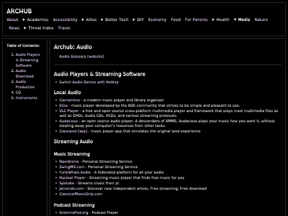Open the Nuclear Player link
The height and width of the screenshot is (216, 288).
pos(72,178)
